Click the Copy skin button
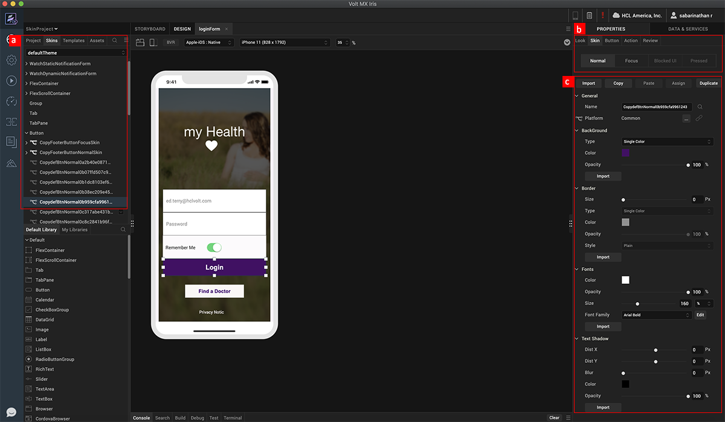The width and height of the screenshot is (725, 422). click(x=618, y=83)
